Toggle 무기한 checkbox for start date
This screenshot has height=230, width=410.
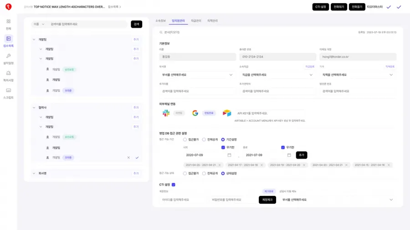point(223,147)
